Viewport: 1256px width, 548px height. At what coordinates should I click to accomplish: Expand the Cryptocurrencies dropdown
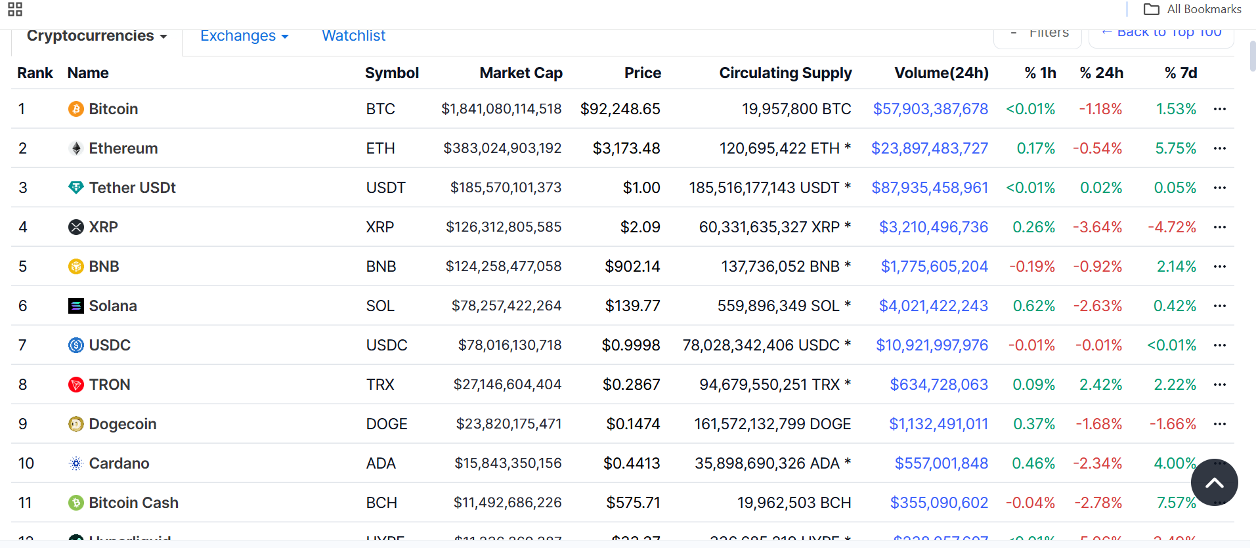(x=97, y=36)
